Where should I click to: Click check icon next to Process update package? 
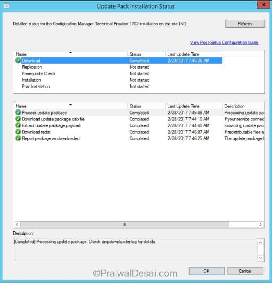tap(18, 113)
